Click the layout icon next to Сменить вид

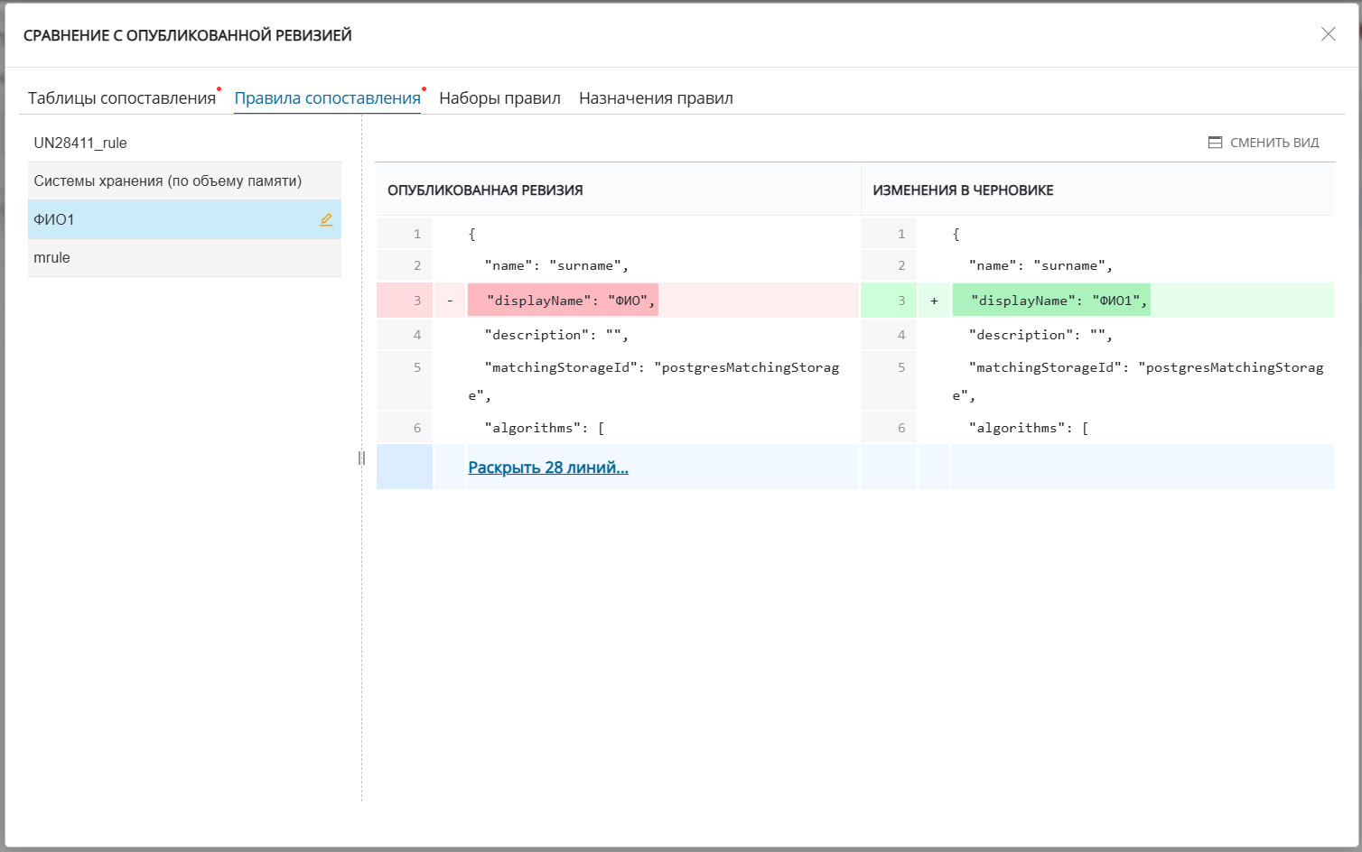tap(1215, 143)
